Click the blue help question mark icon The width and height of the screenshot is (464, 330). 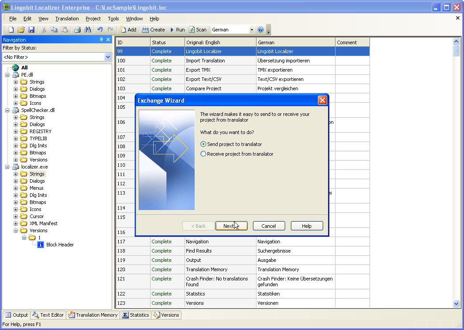(260, 30)
